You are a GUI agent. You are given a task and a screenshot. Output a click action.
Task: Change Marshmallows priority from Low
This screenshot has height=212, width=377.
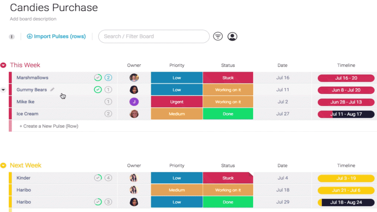[x=177, y=78]
